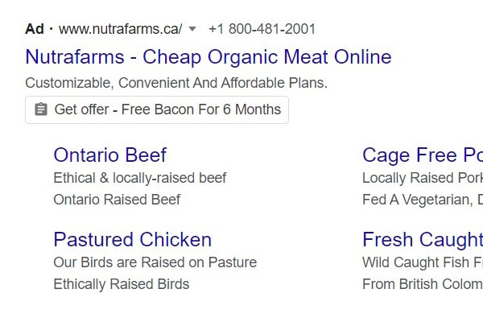
Task: Click Our Birds are Raised on Pasture text
Action: tap(155, 262)
